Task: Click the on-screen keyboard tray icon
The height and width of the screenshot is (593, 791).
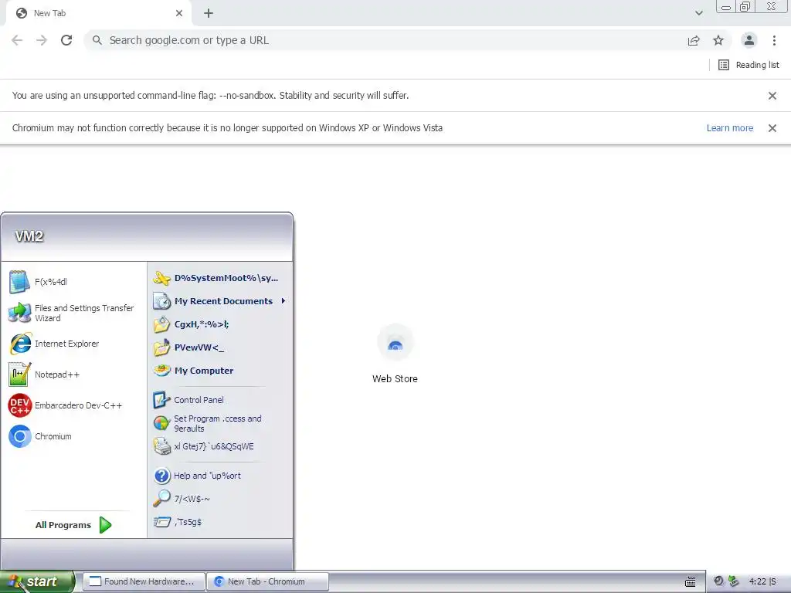Action: 691,582
